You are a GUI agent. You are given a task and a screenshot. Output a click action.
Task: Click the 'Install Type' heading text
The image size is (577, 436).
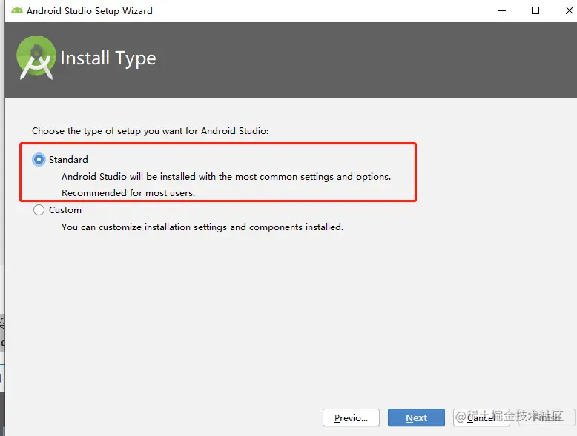coord(108,58)
